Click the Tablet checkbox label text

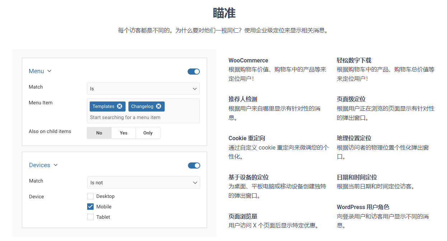[103, 217]
